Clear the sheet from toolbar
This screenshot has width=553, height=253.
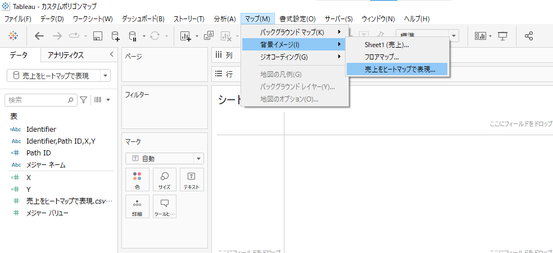[x=226, y=36]
